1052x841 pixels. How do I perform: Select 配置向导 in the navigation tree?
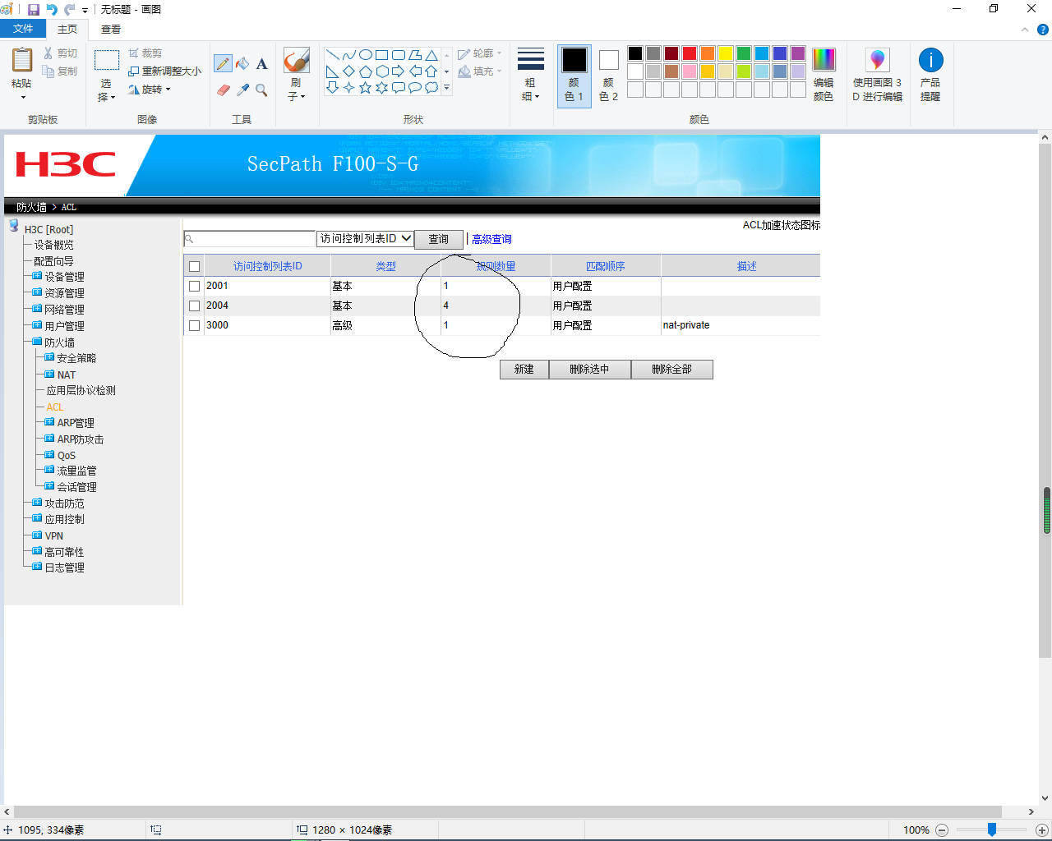coord(54,261)
